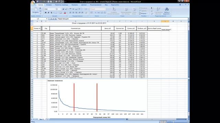Click the Decrease Font Size icon
Viewport: 220px width, 123px height.
pos(66,9)
